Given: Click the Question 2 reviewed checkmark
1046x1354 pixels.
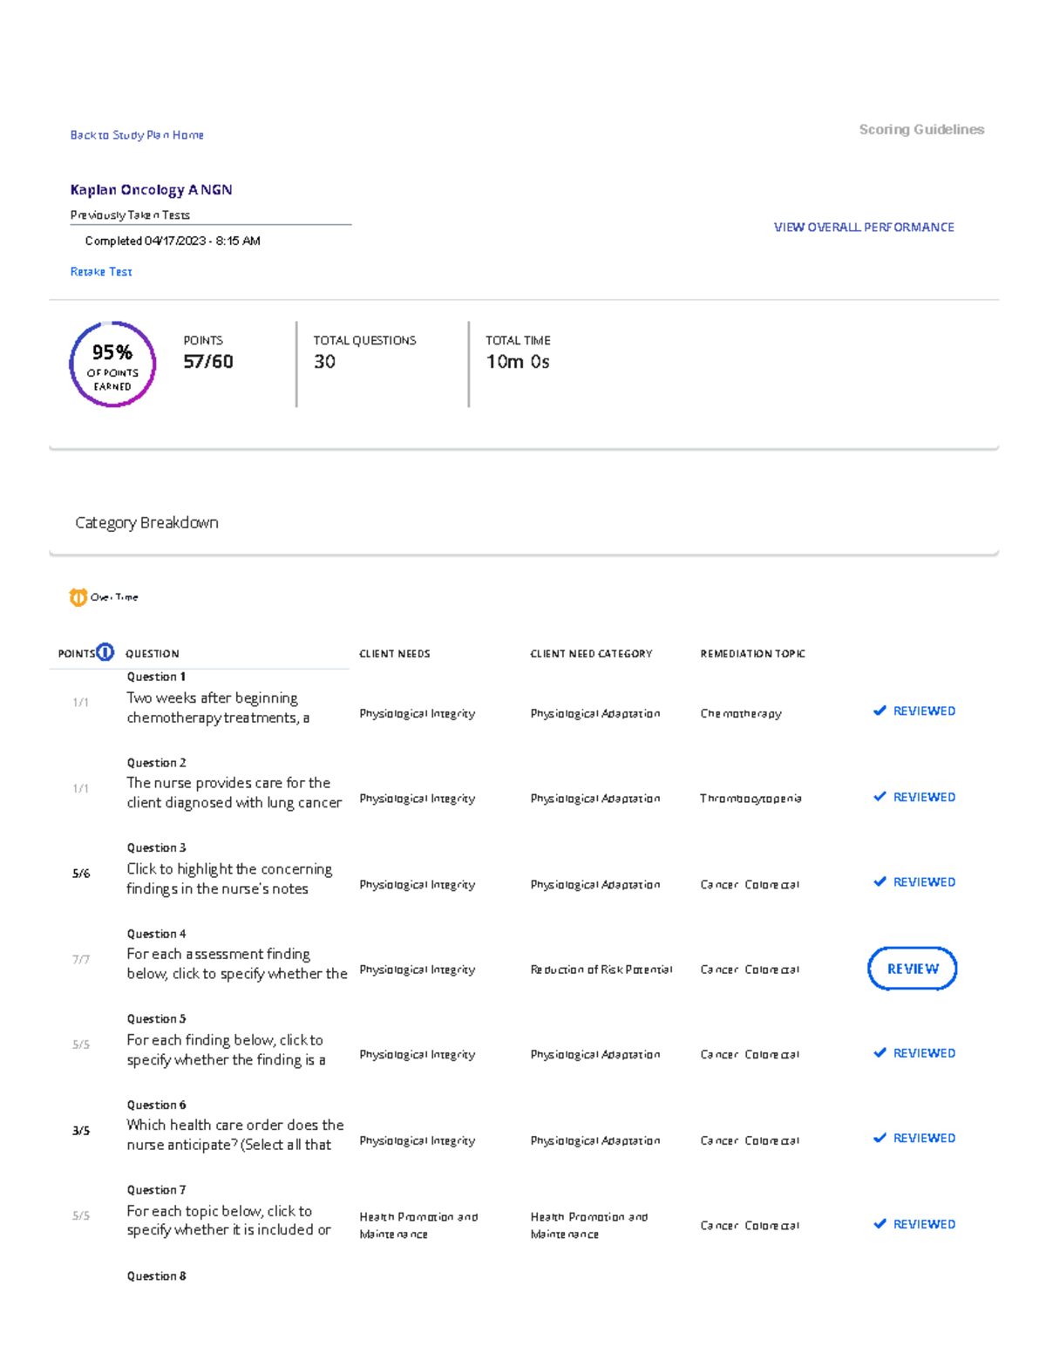Looking at the screenshot, I should 880,797.
